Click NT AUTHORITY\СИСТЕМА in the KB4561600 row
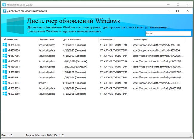 (114, 45)
